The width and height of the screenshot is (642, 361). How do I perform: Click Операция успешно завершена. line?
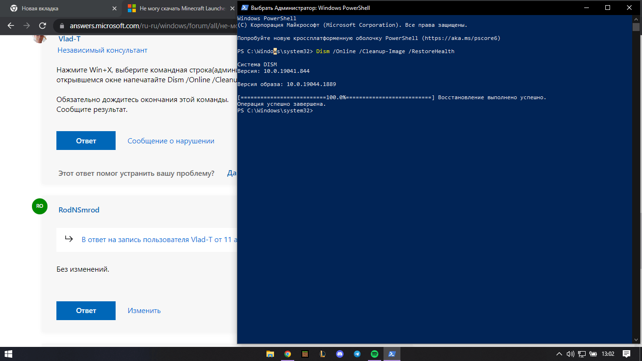282,104
